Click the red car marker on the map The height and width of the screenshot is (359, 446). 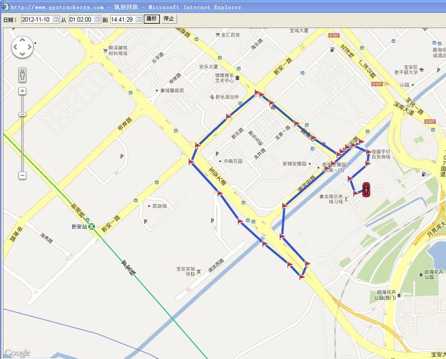point(366,189)
